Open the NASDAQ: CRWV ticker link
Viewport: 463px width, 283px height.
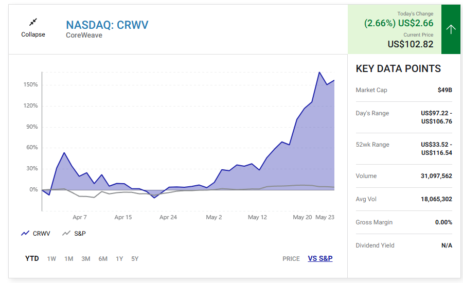(107, 25)
